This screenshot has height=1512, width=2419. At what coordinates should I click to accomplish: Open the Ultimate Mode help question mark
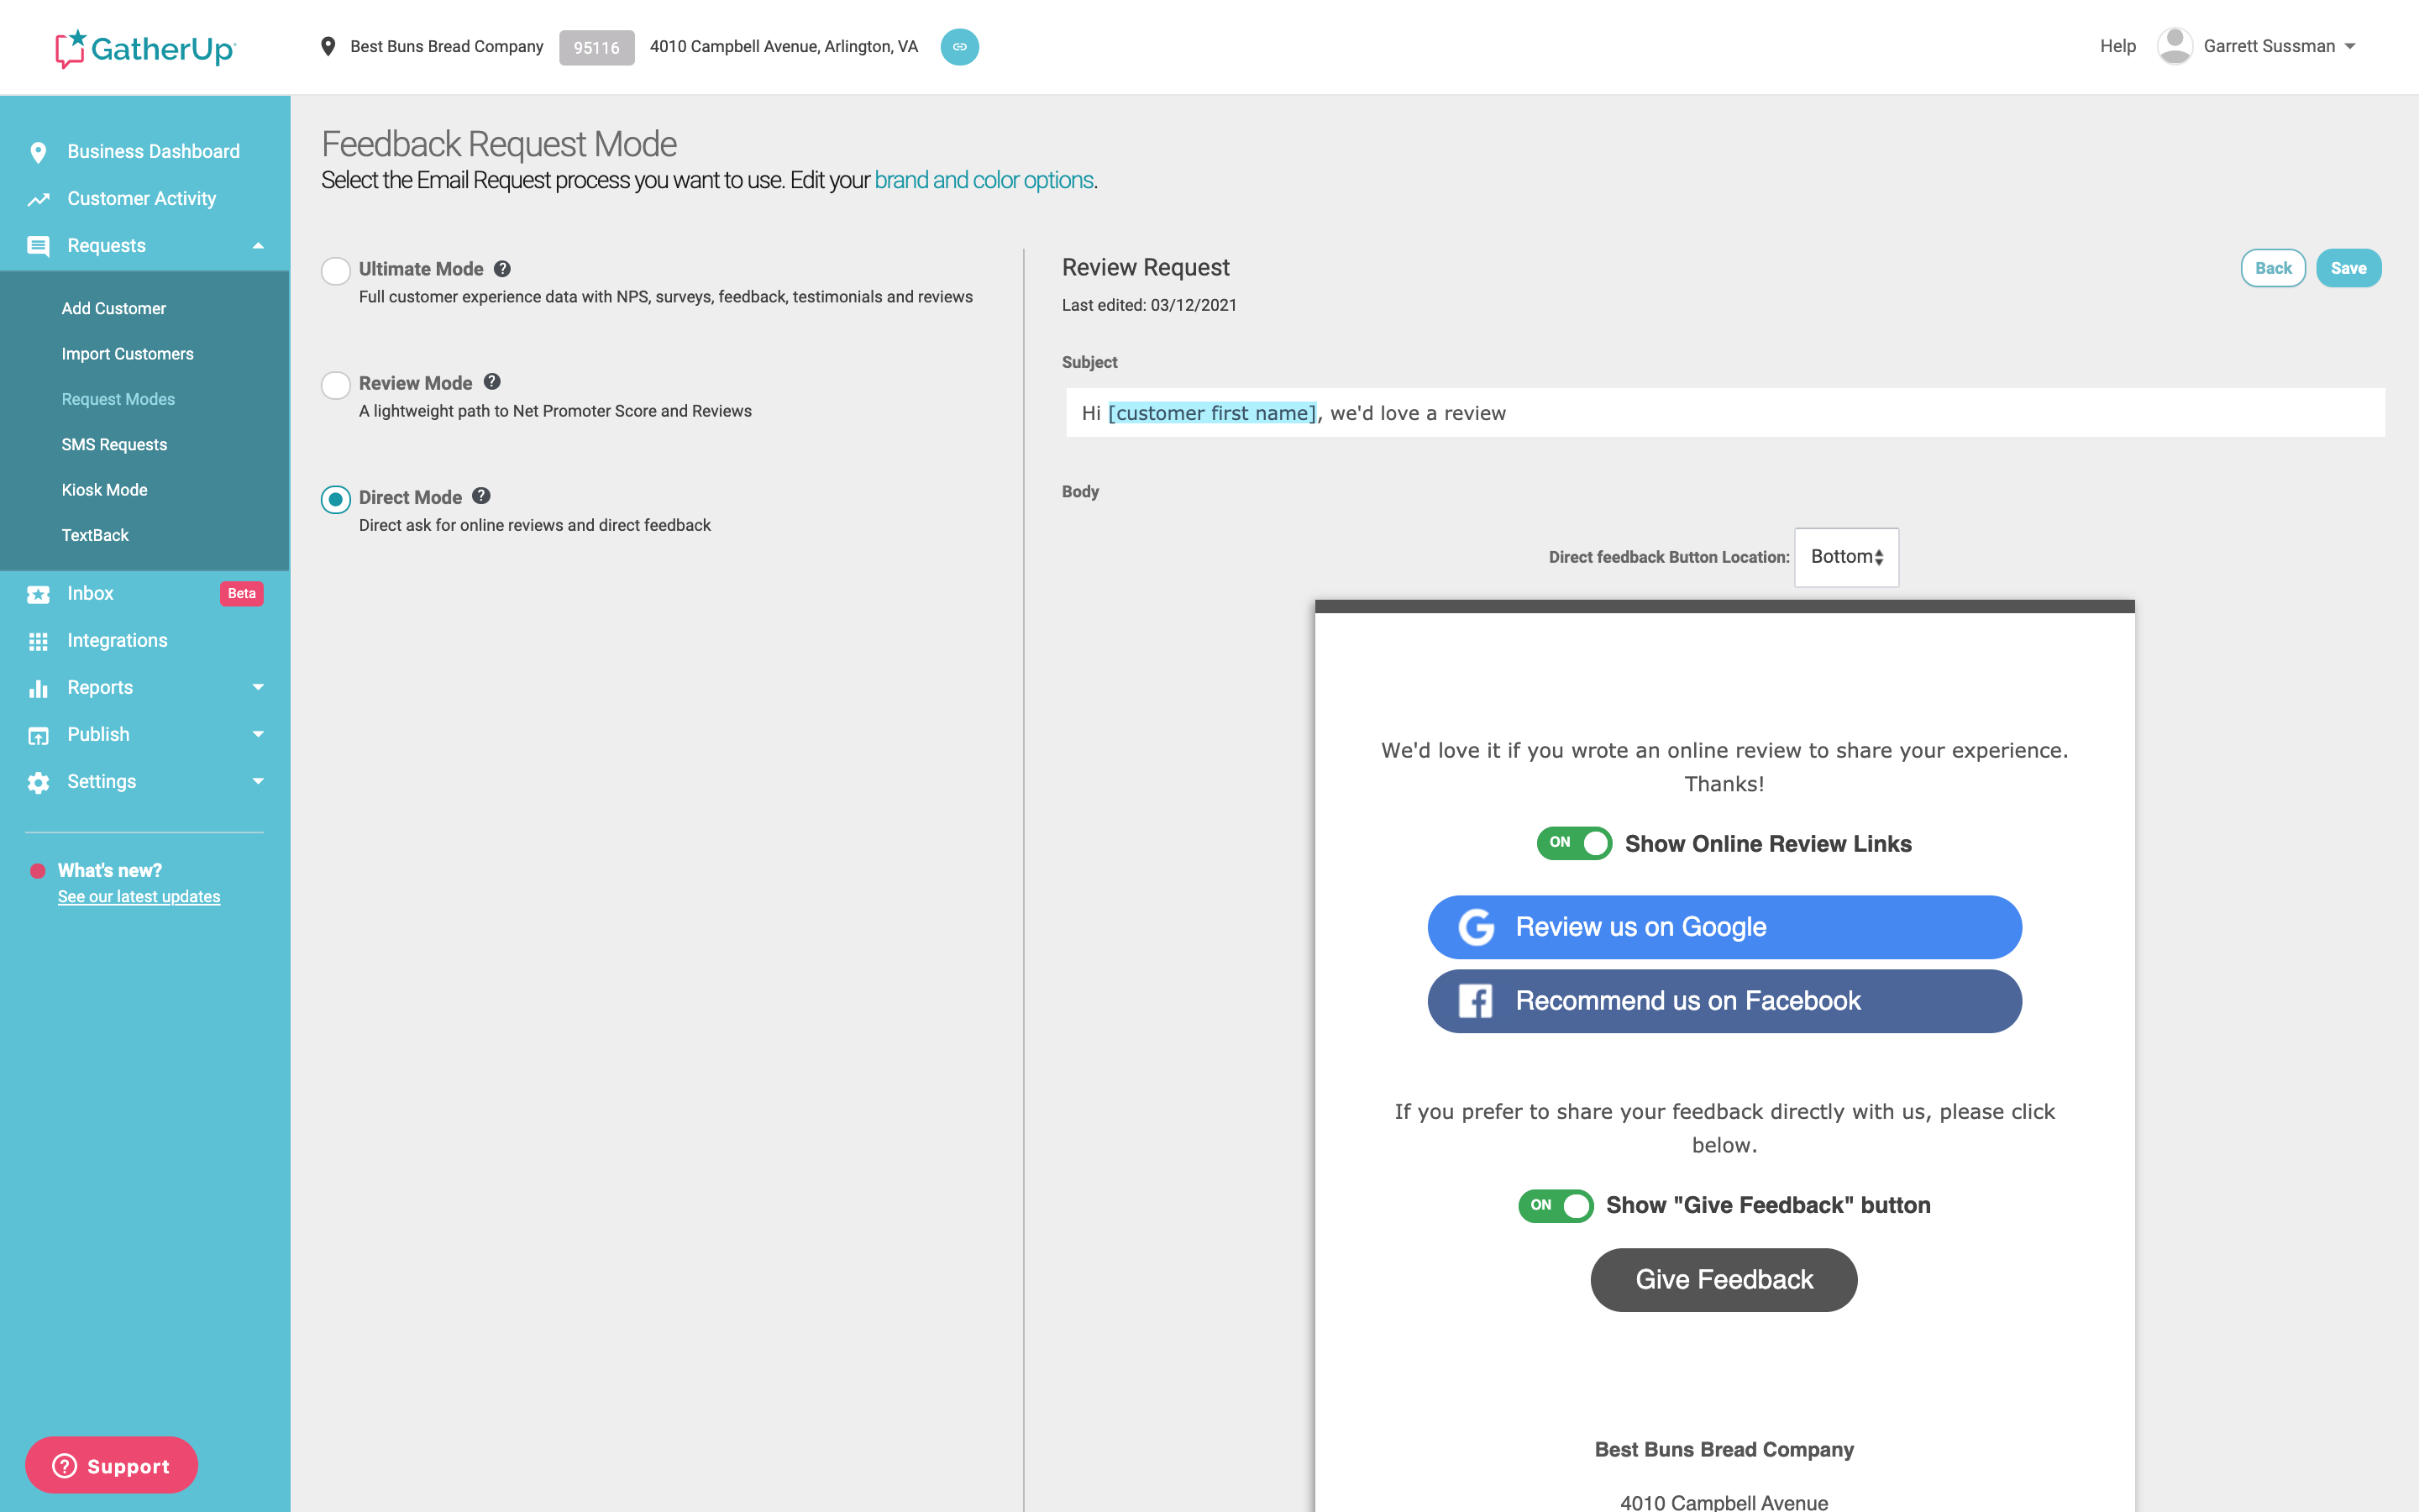pyautogui.click(x=503, y=268)
